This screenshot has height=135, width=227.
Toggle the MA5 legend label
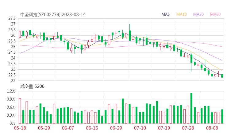(x=166, y=14)
